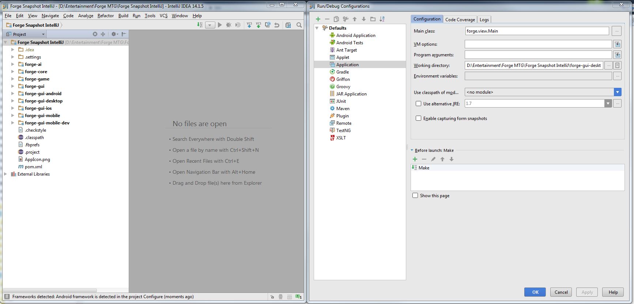The width and height of the screenshot is (634, 304).
Task: Click the OK button
Action: coord(535,292)
